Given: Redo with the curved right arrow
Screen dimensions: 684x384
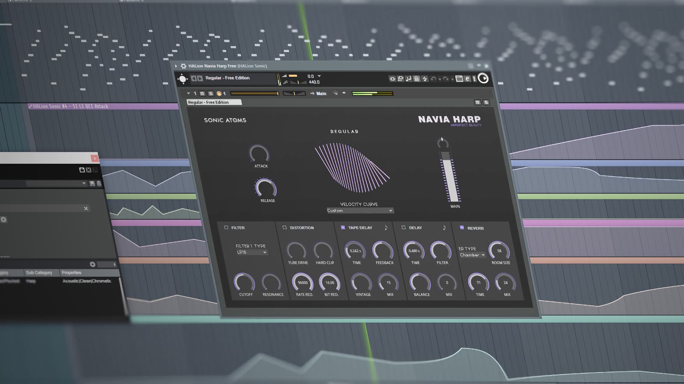Looking at the screenshot, I should coord(446,79).
